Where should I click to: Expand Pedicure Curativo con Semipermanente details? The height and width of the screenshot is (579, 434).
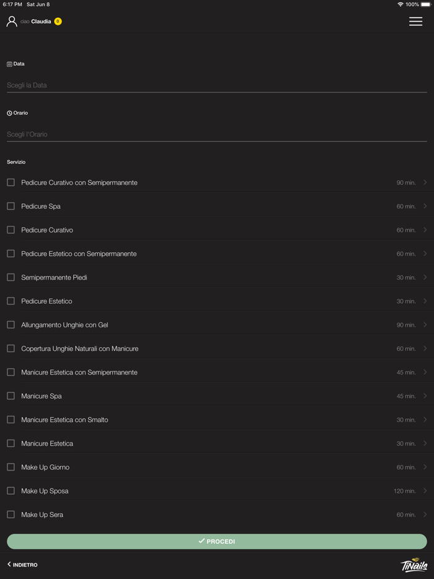pos(425,183)
